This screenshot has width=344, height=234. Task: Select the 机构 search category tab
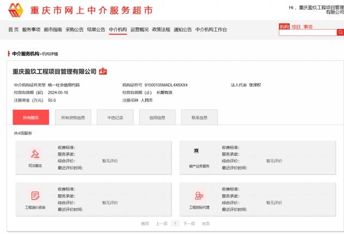[284, 27]
